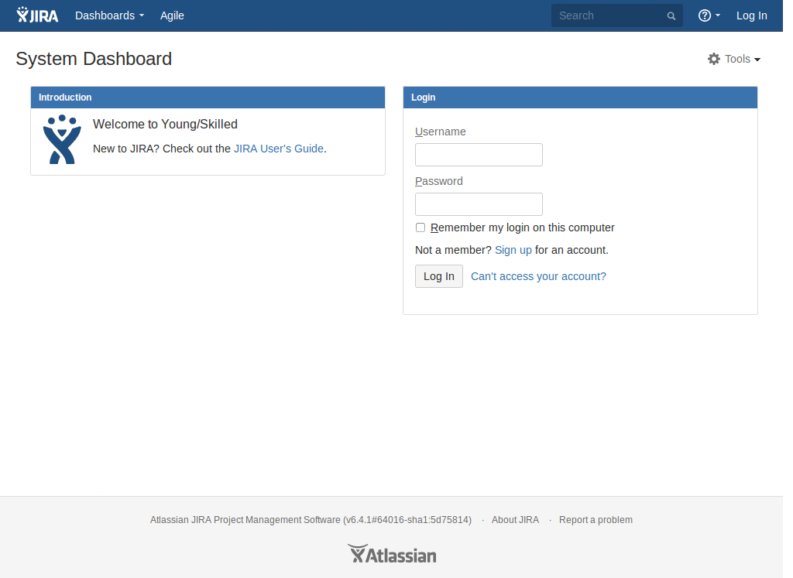This screenshot has width=793, height=578.
Task: Click Report a problem footer link
Action: (596, 520)
